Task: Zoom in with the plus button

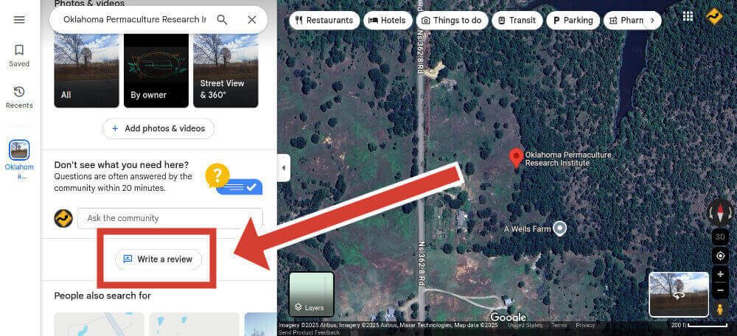Action: coord(720,274)
